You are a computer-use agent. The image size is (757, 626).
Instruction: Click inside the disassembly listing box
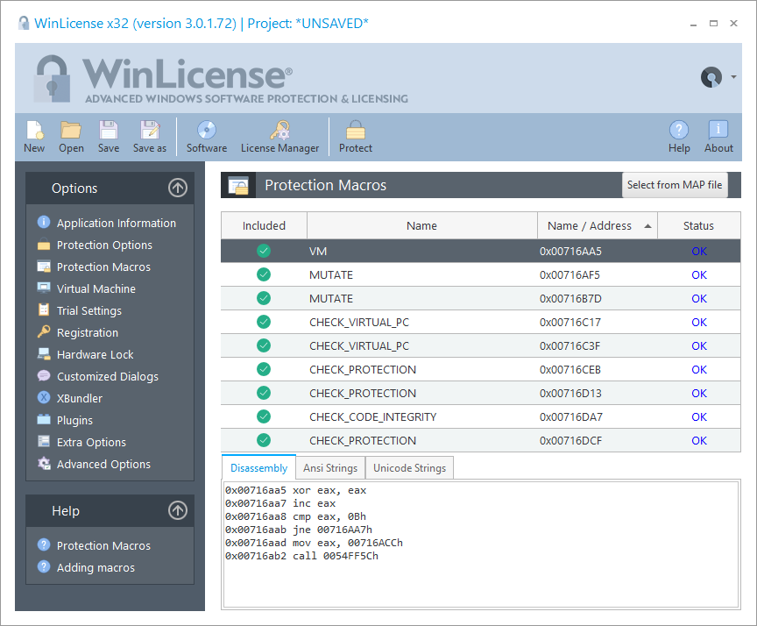tap(481, 544)
